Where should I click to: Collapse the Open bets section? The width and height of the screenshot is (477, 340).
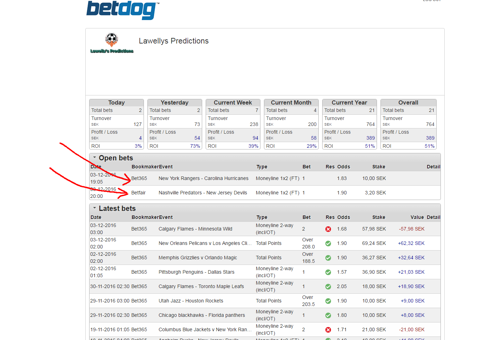pyautogui.click(x=94, y=158)
